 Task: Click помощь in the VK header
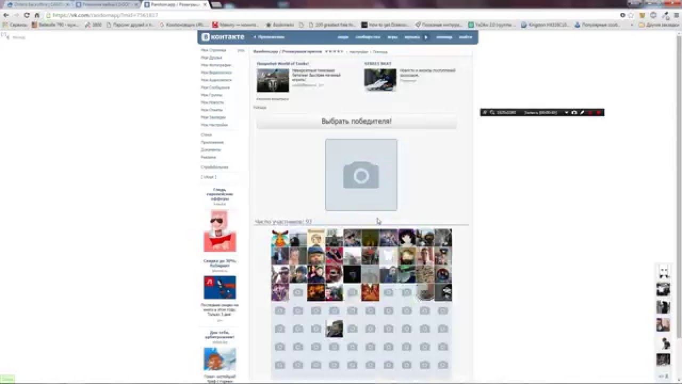[444, 37]
